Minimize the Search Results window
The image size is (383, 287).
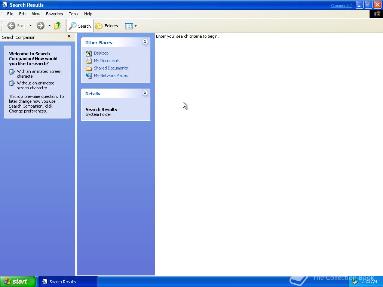coord(359,5)
